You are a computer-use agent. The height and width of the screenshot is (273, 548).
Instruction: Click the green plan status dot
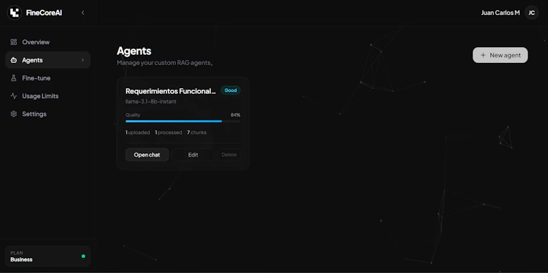[x=83, y=257]
